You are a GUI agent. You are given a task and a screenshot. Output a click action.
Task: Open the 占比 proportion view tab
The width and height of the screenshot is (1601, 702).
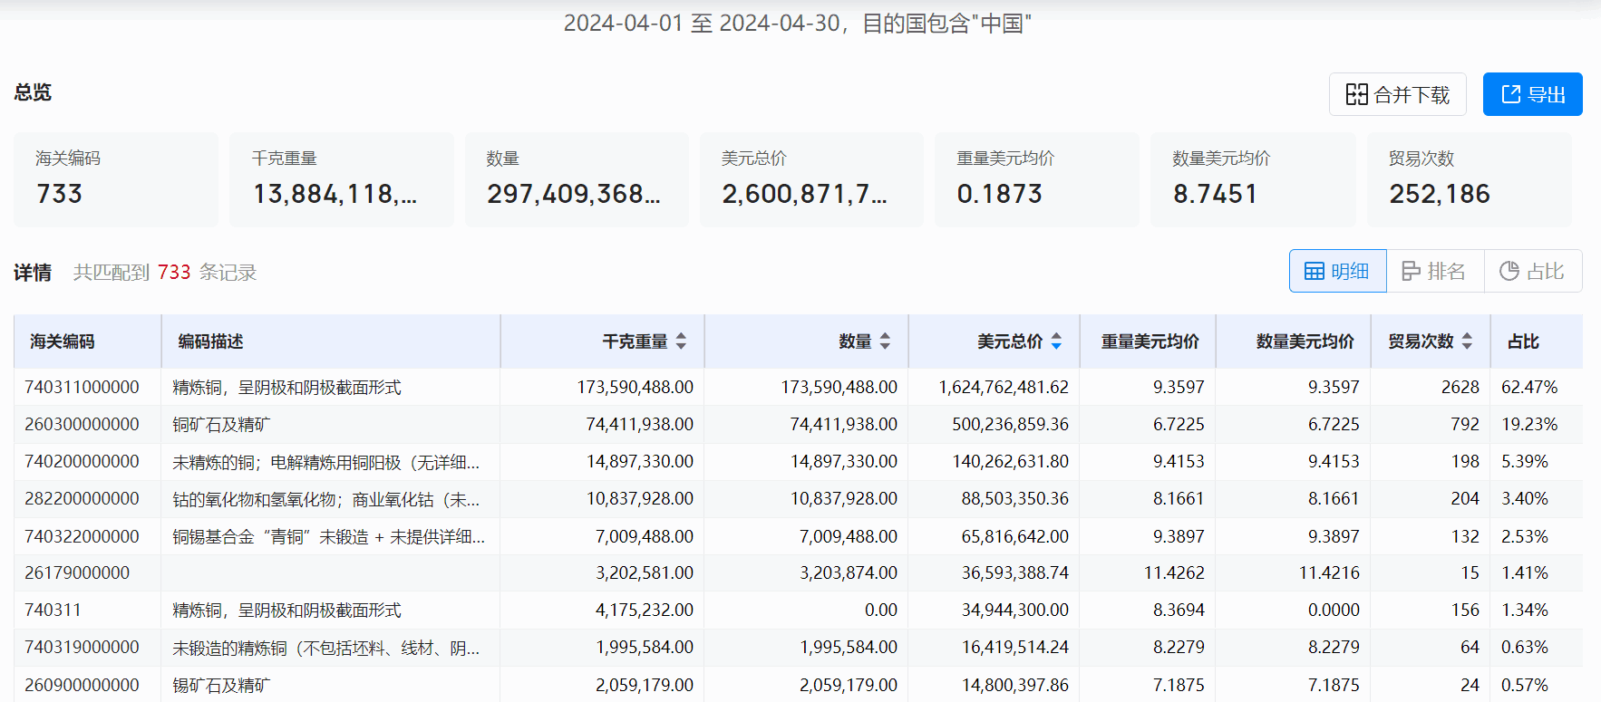tap(1532, 271)
